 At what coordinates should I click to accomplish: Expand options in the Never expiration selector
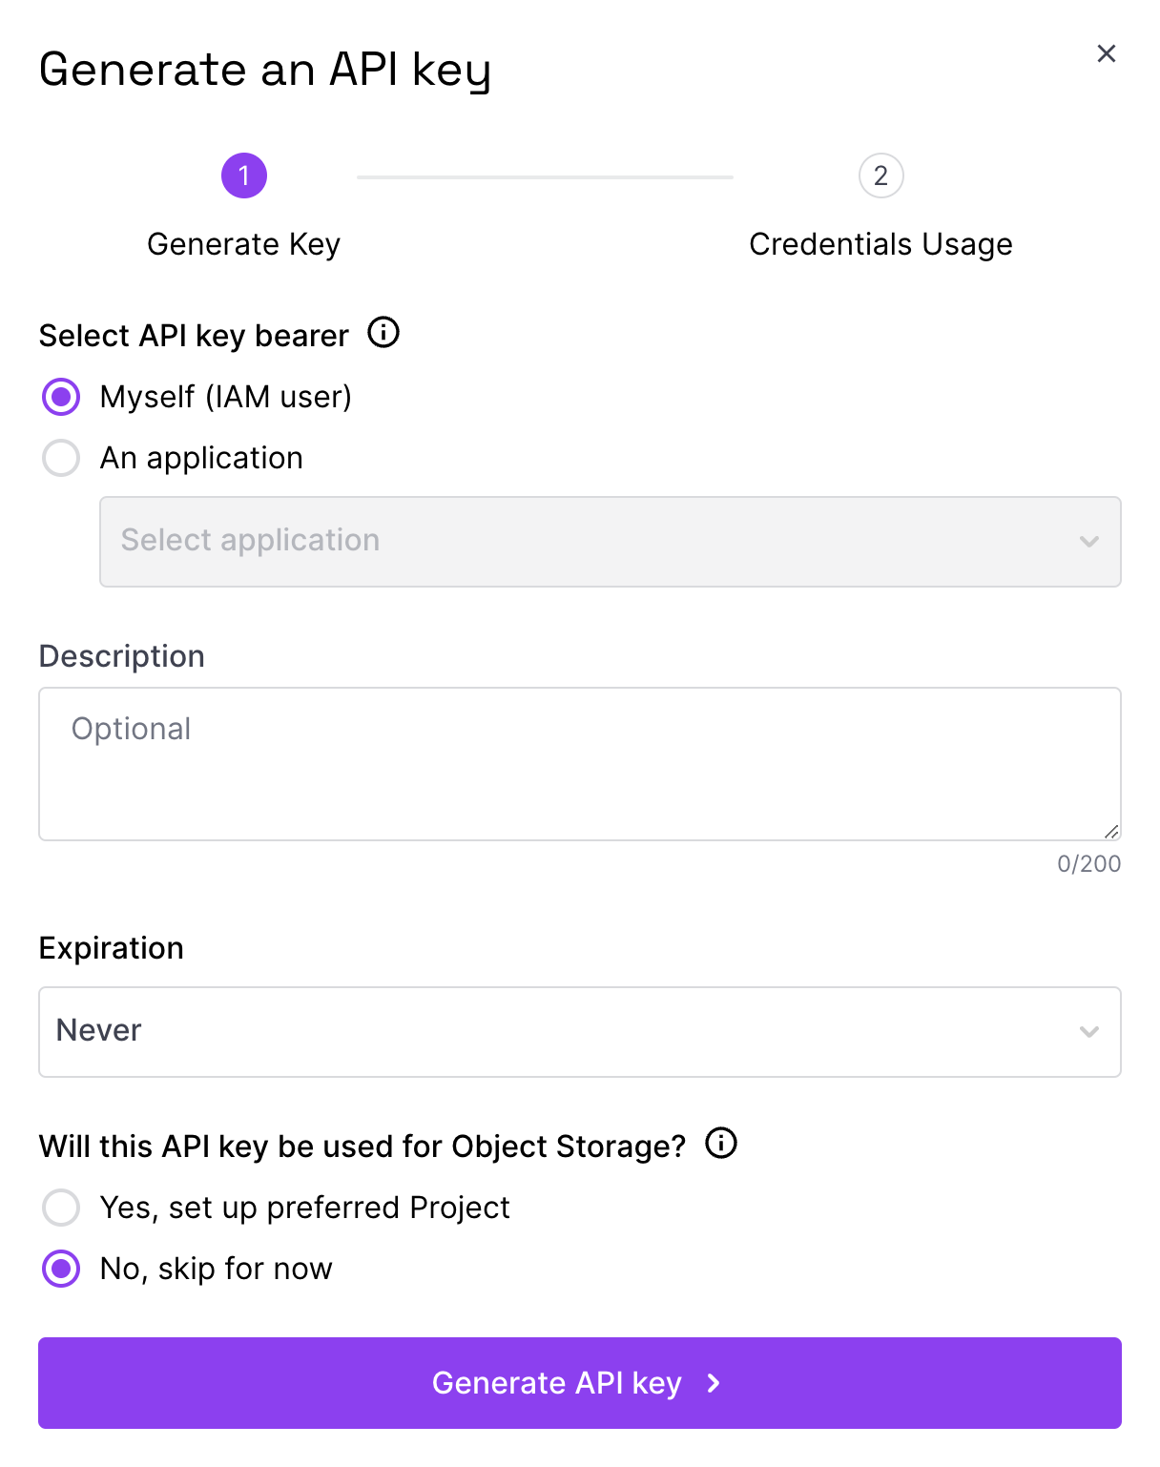[580, 1031]
